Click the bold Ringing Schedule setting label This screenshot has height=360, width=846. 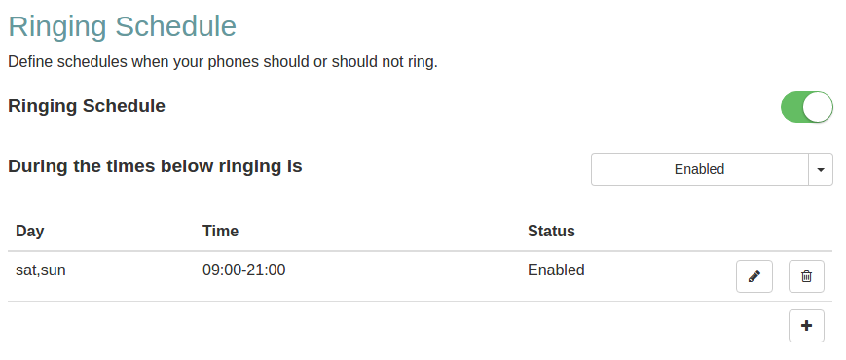pos(87,106)
